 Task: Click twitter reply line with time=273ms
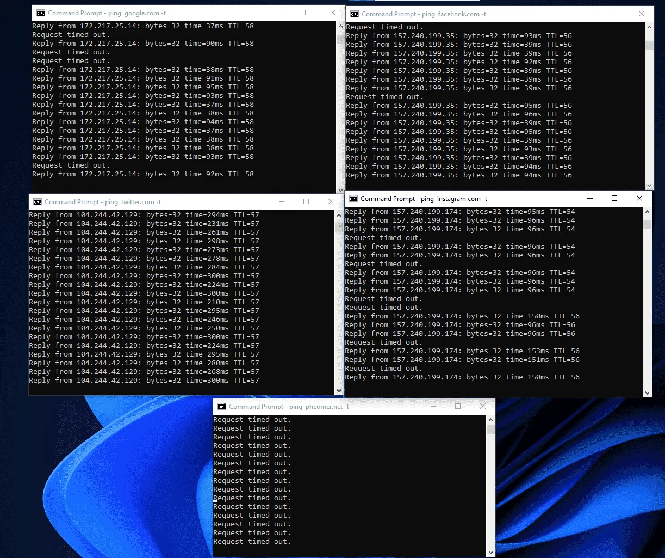[144, 250]
